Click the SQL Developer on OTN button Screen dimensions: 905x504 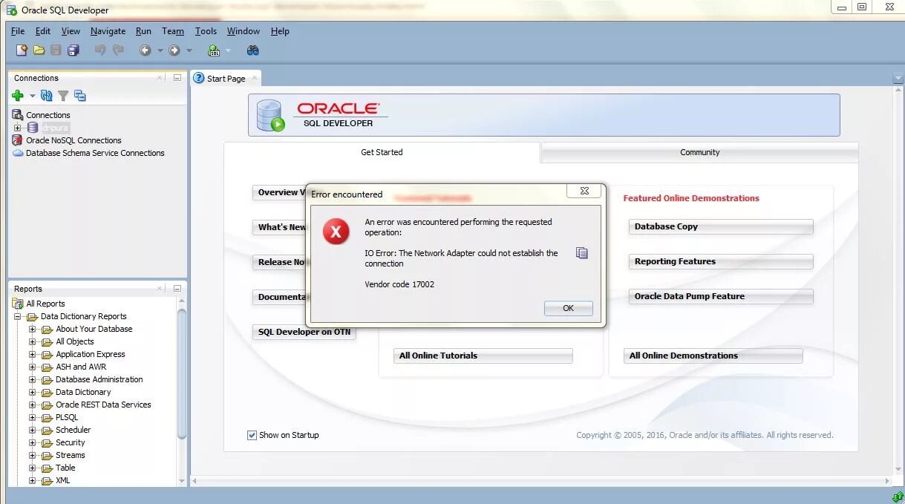[x=304, y=332]
